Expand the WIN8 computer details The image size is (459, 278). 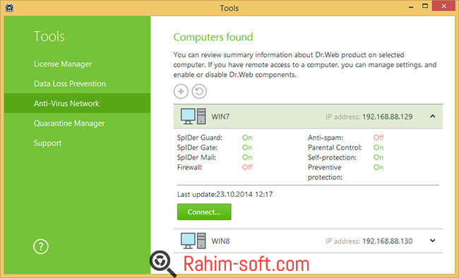tap(433, 241)
